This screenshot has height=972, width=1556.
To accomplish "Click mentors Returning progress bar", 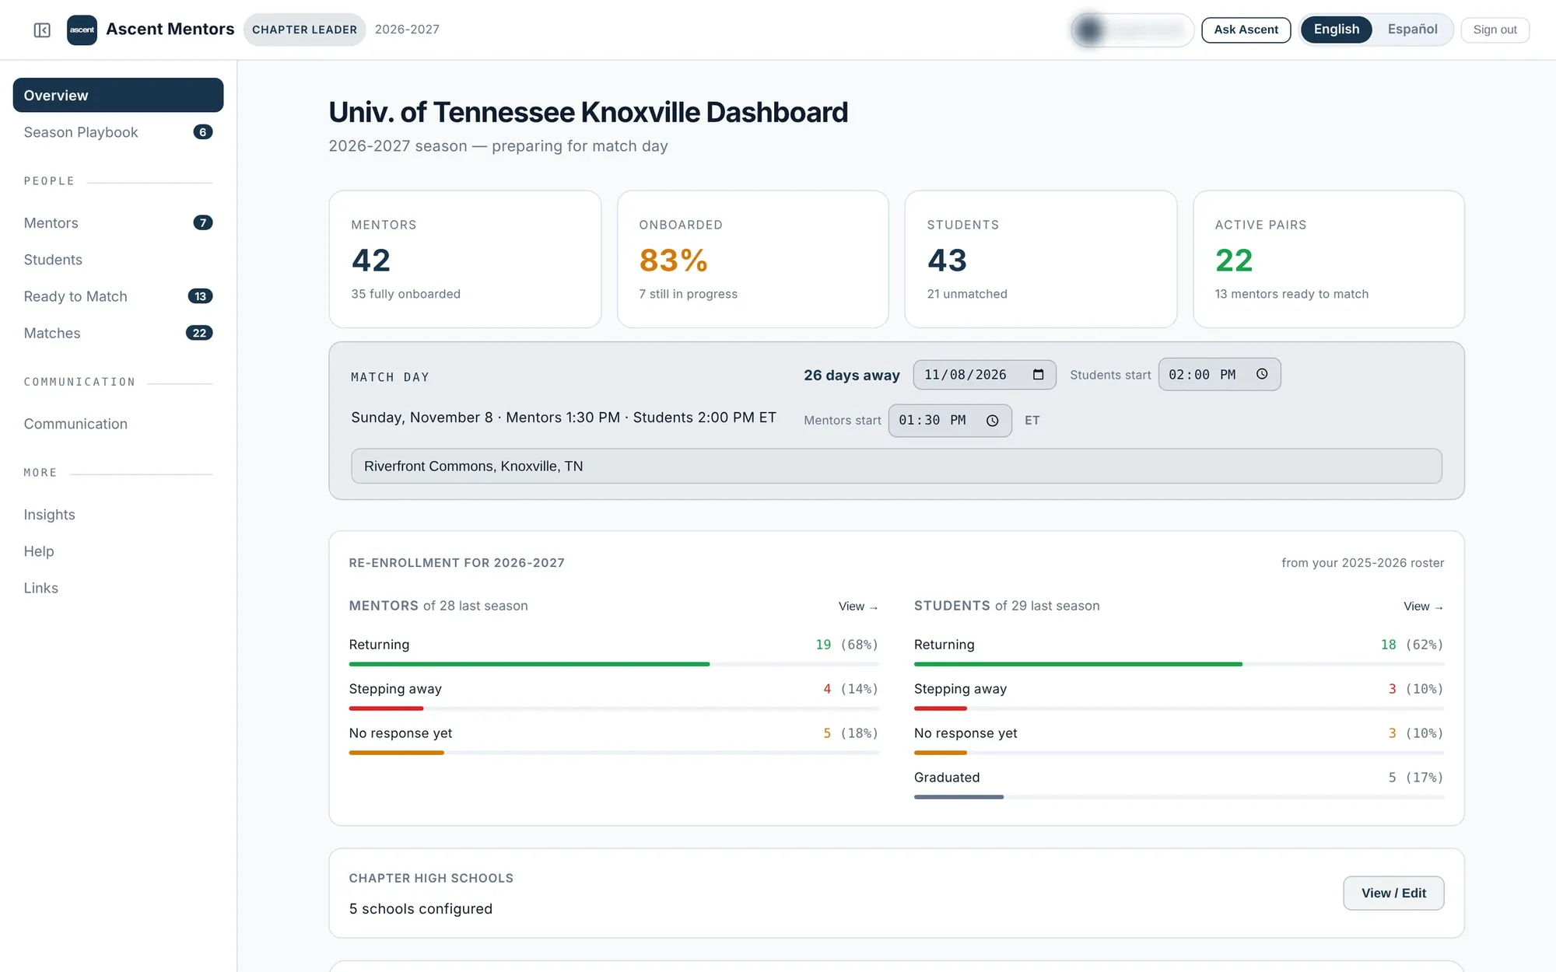I will tap(614, 664).
